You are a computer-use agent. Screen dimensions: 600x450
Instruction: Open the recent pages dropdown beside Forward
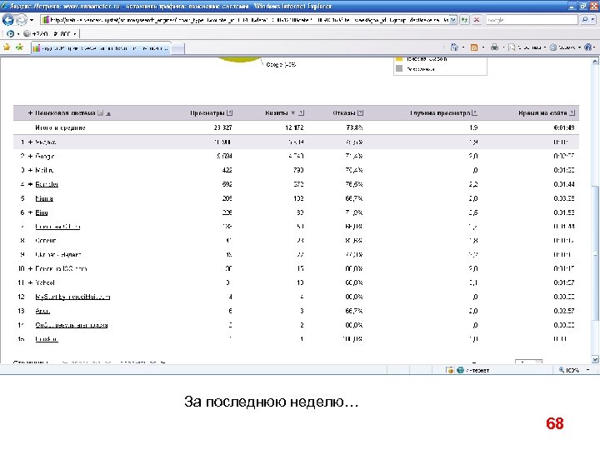coord(32,20)
